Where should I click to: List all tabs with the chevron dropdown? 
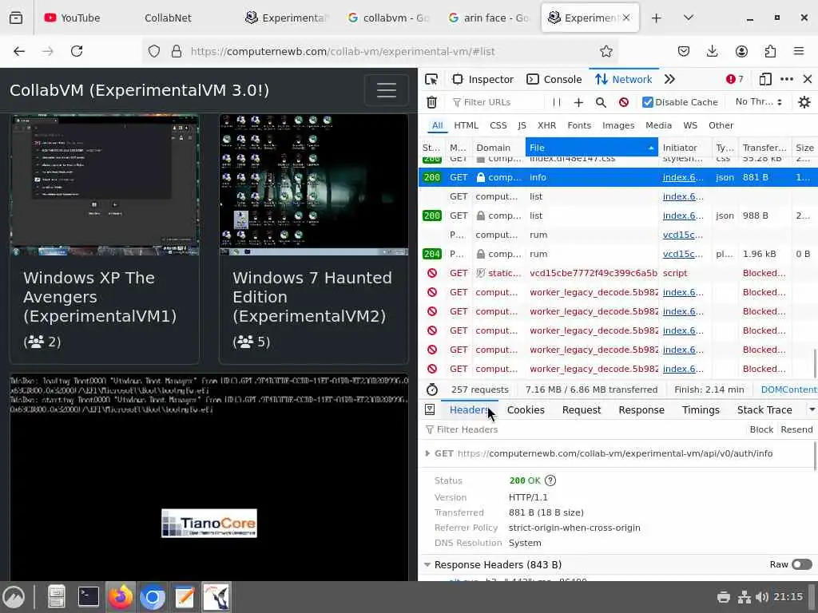tap(688, 18)
